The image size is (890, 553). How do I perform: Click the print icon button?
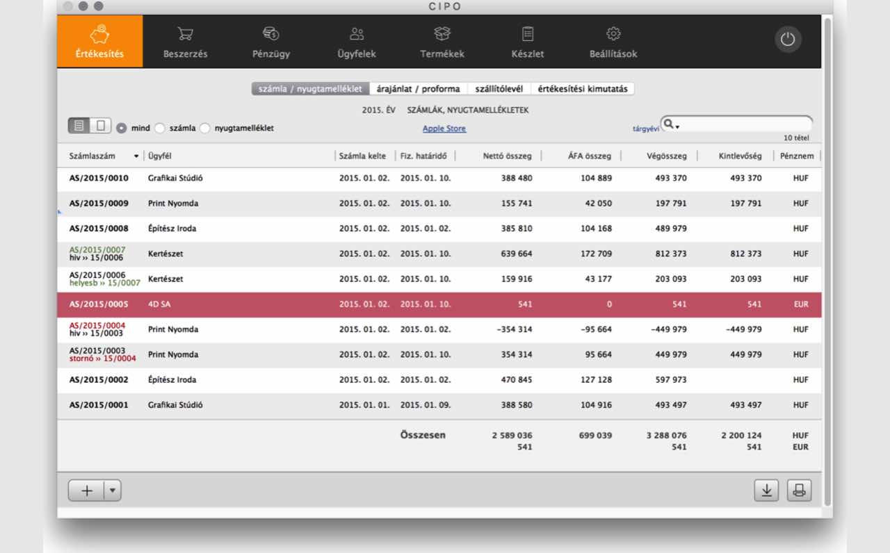click(x=799, y=490)
